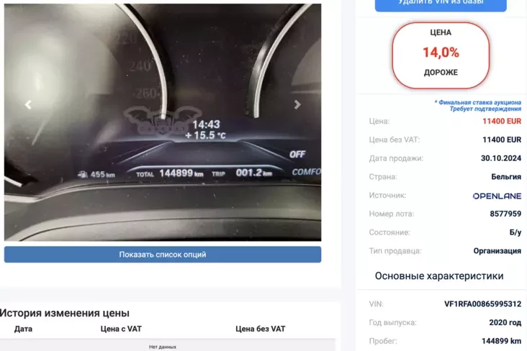Viewport: 527px width, 351px height.
Task: Go to the previous photo with the left arrow
Action: tap(28, 105)
